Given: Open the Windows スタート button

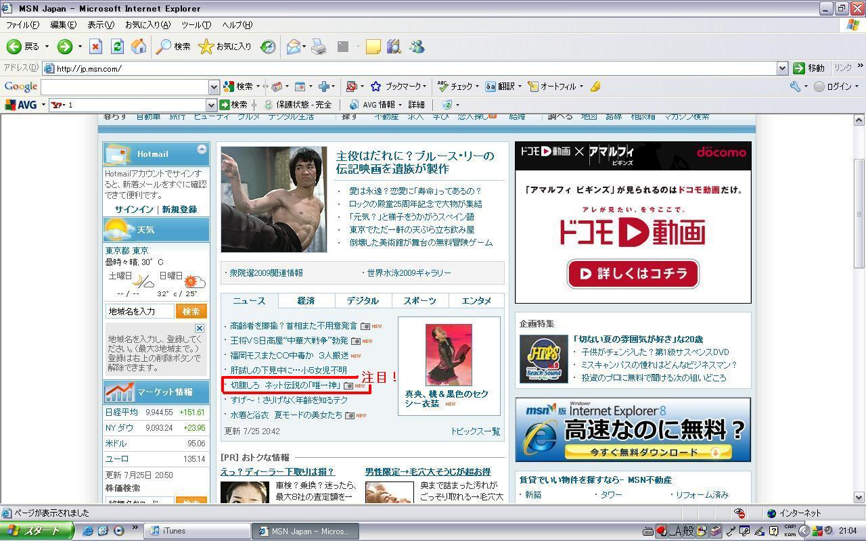Looking at the screenshot, I should (x=37, y=531).
